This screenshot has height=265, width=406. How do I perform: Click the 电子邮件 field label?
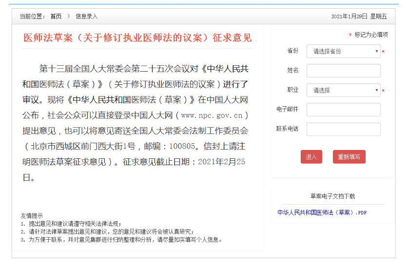[x=287, y=109]
